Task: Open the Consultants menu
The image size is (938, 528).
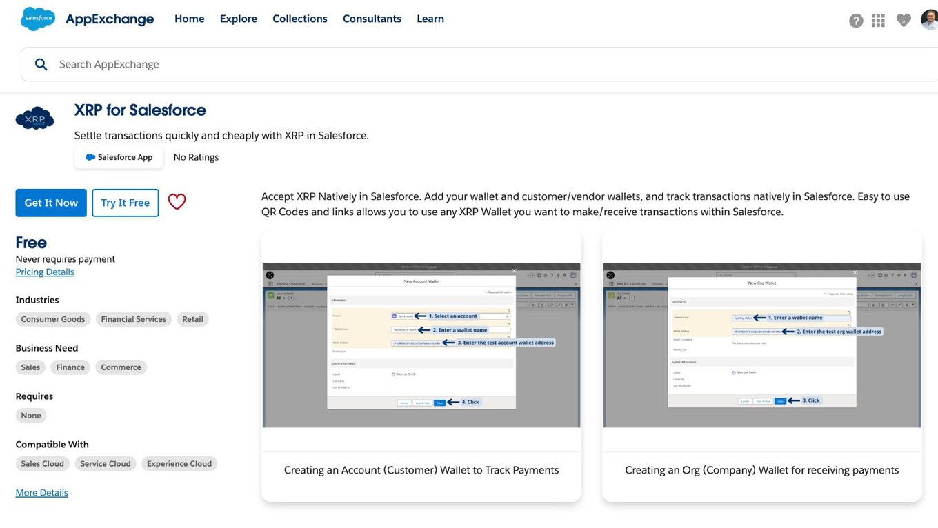Action: coord(372,19)
